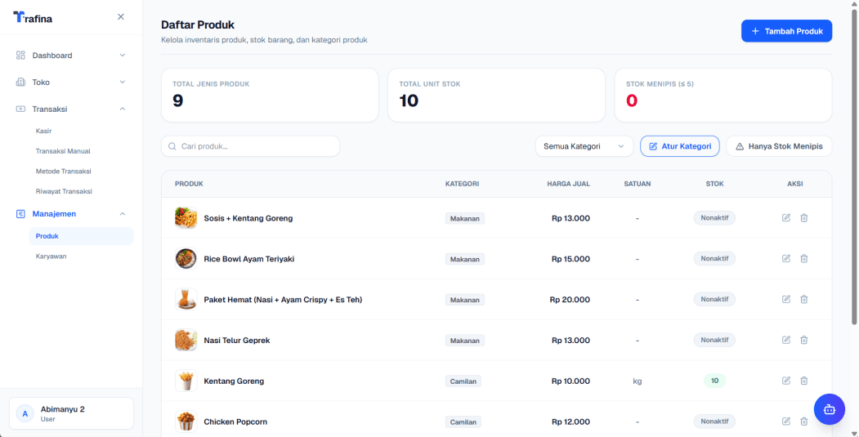Click the Kentang Goreng stock badge 10
The width and height of the screenshot is (859, 437).
pyautogui.click(x=714, y=381)
